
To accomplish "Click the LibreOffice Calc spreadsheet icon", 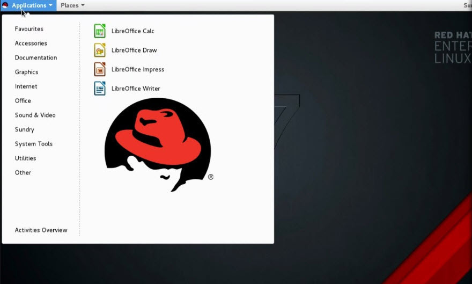I will tap(100, 31).
